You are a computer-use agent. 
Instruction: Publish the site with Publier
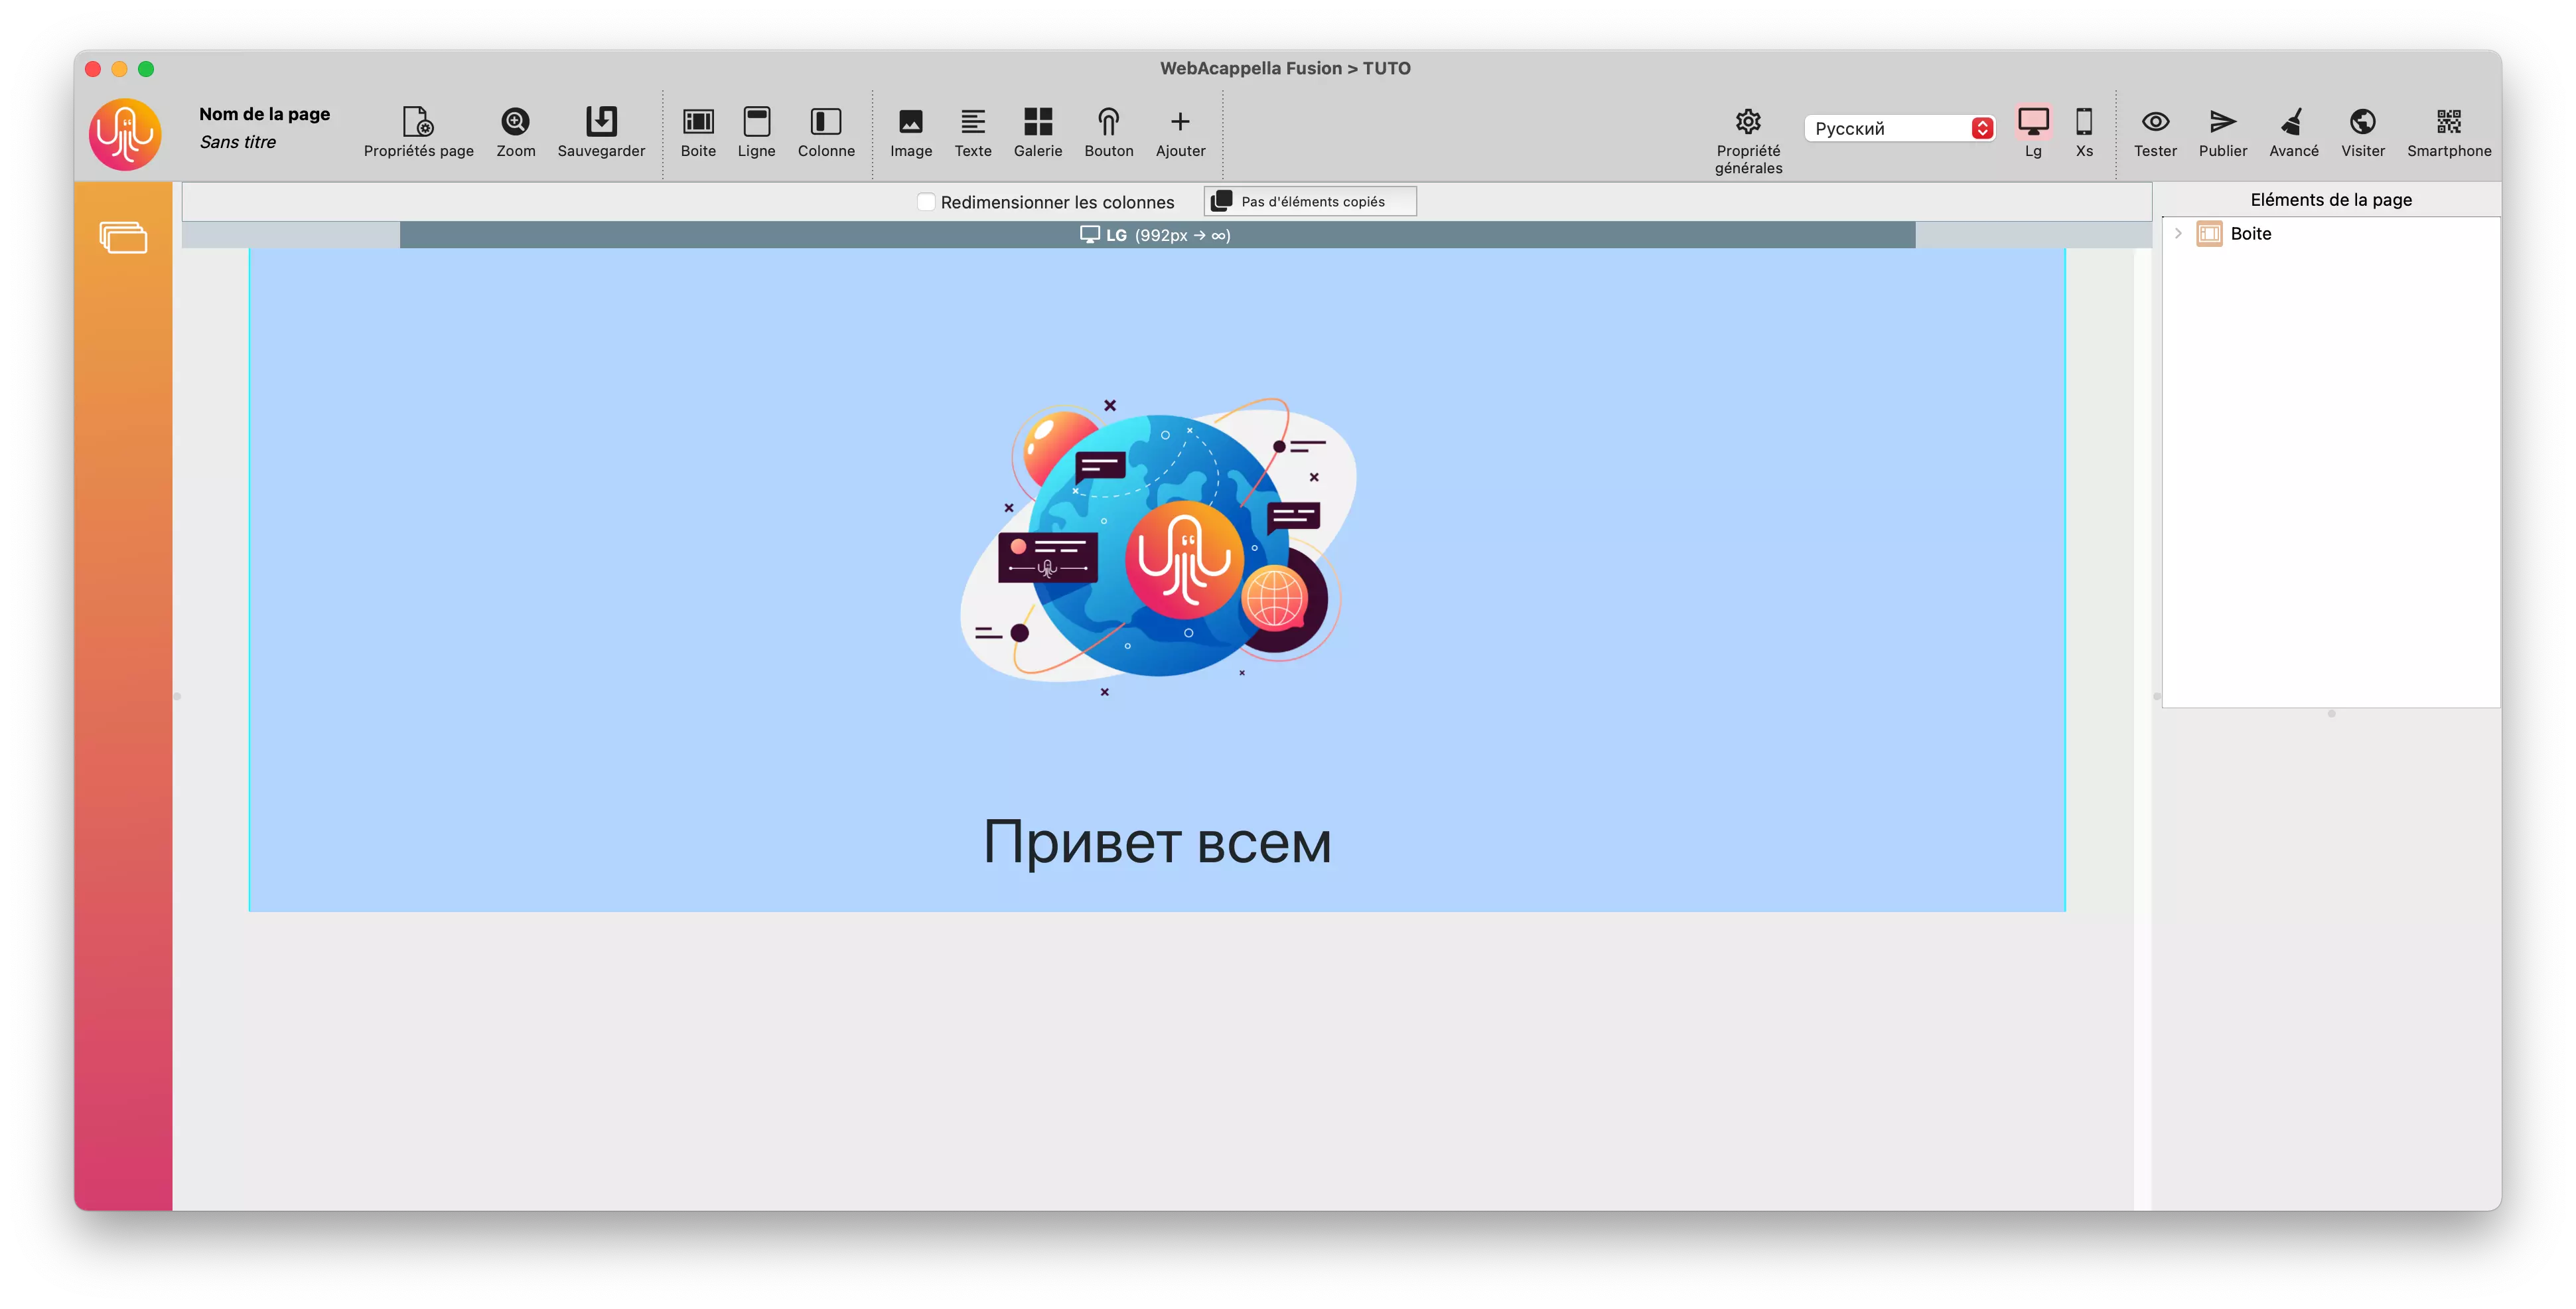click(2222, 133)
